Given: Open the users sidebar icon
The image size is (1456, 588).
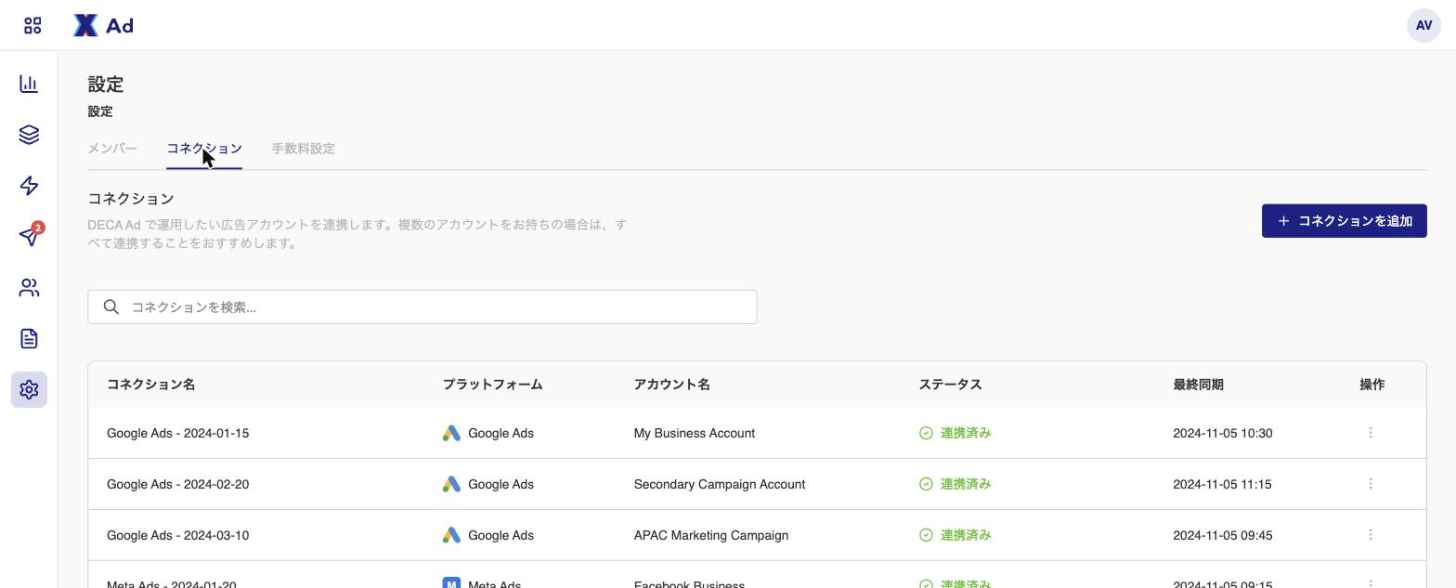Looking at the screenshot, I should click(29, 288).
